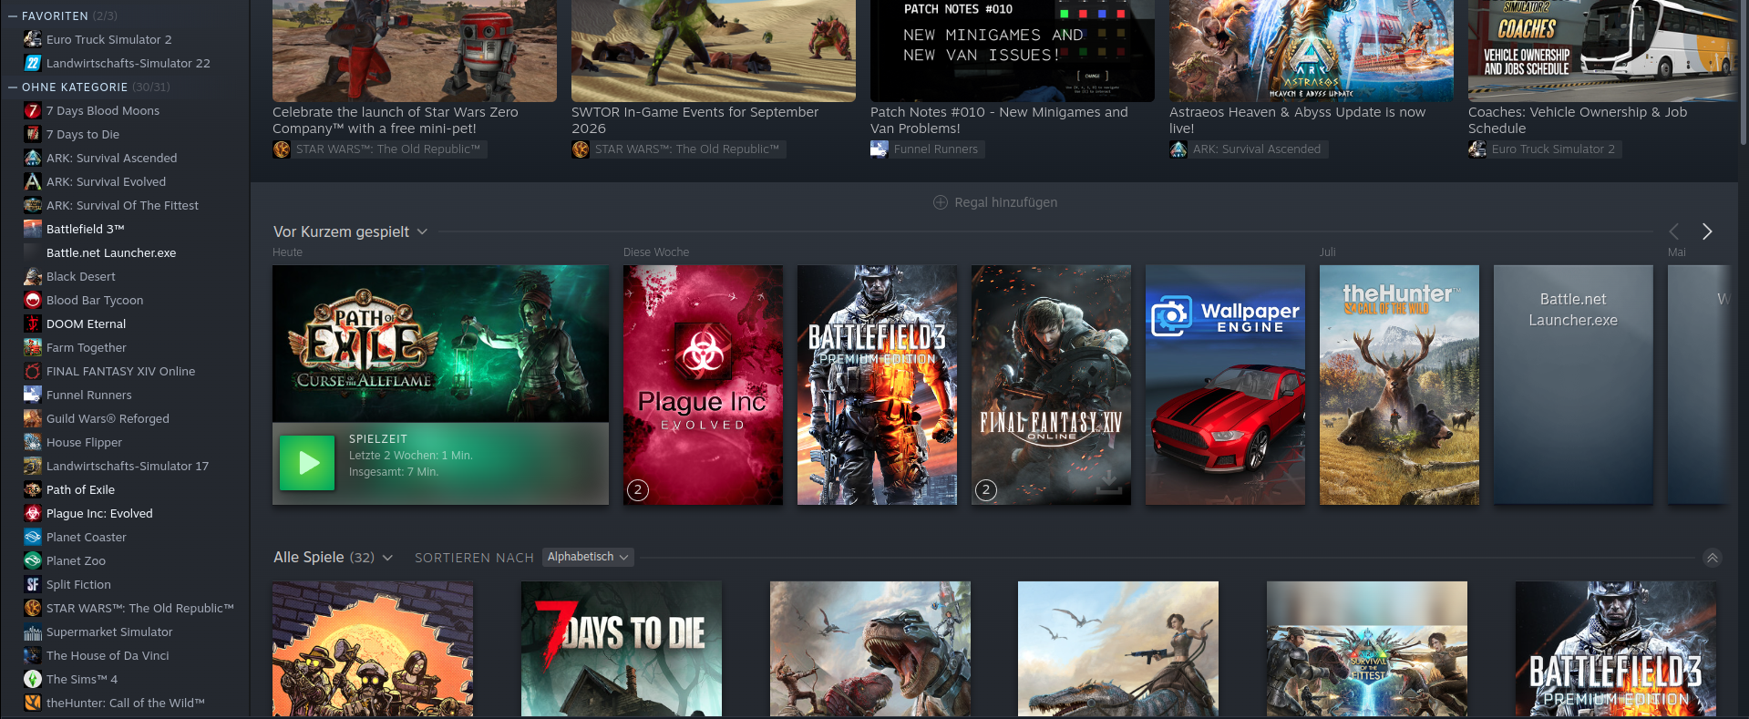Go back with the left arrow in recent shelf
This screenshot has width=1749, height=719.
coord(1673,231)
